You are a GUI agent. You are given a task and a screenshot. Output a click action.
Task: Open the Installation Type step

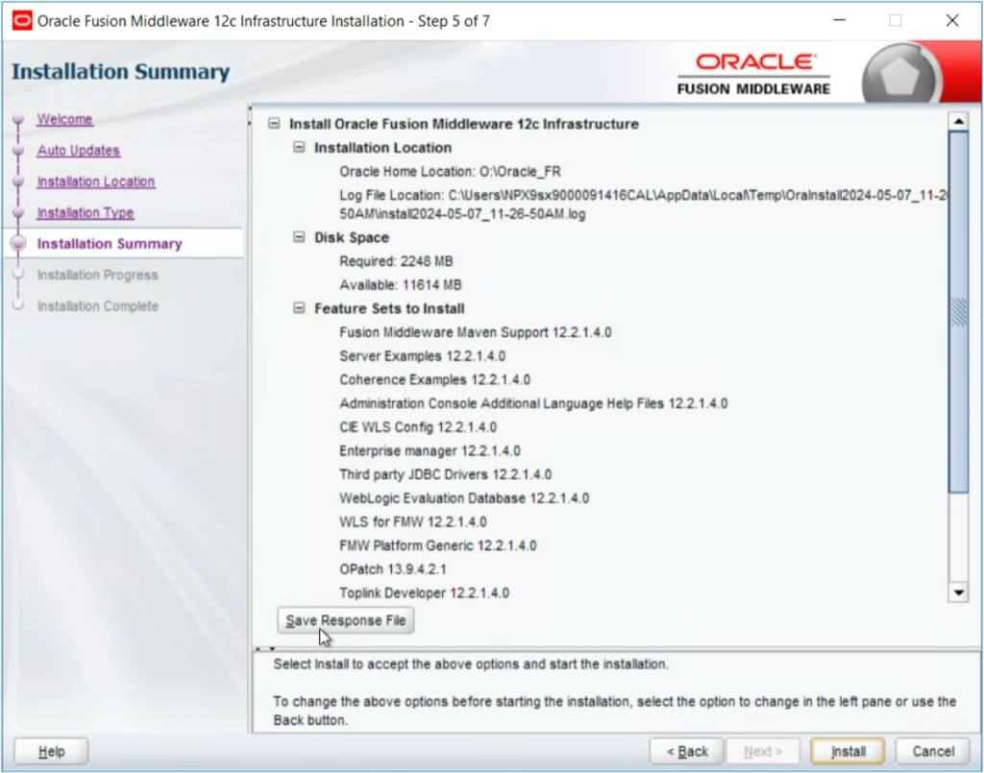tap(86, 212)
